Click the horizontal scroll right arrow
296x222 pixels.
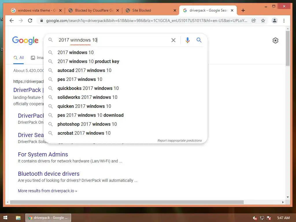[283, 202]
